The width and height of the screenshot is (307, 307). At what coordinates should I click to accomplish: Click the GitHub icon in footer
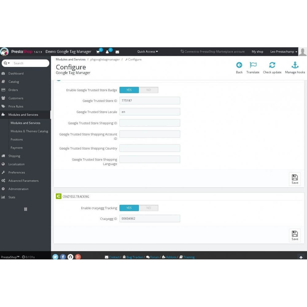click(x=70, y=257)
